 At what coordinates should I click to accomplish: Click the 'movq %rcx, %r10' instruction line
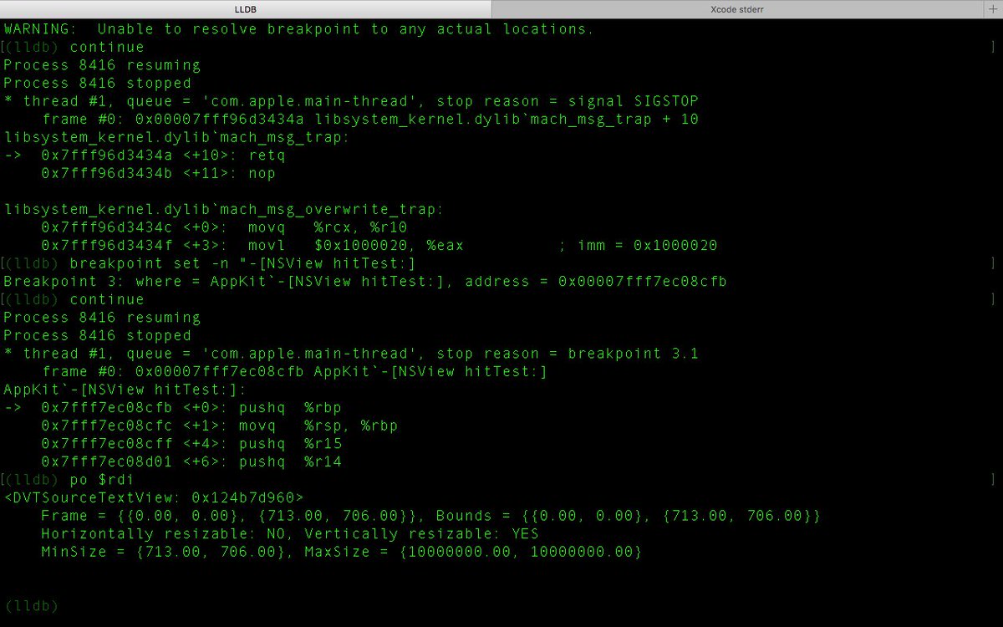click(224, 227)
